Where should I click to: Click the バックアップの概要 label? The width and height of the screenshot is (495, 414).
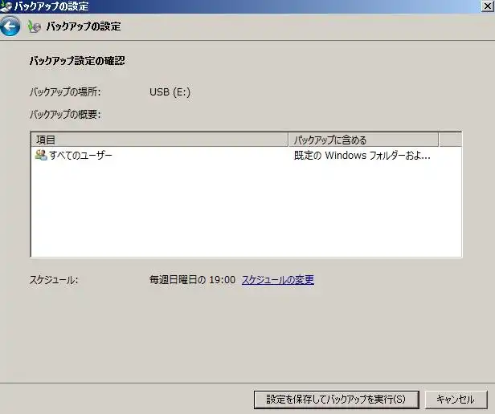65,114
